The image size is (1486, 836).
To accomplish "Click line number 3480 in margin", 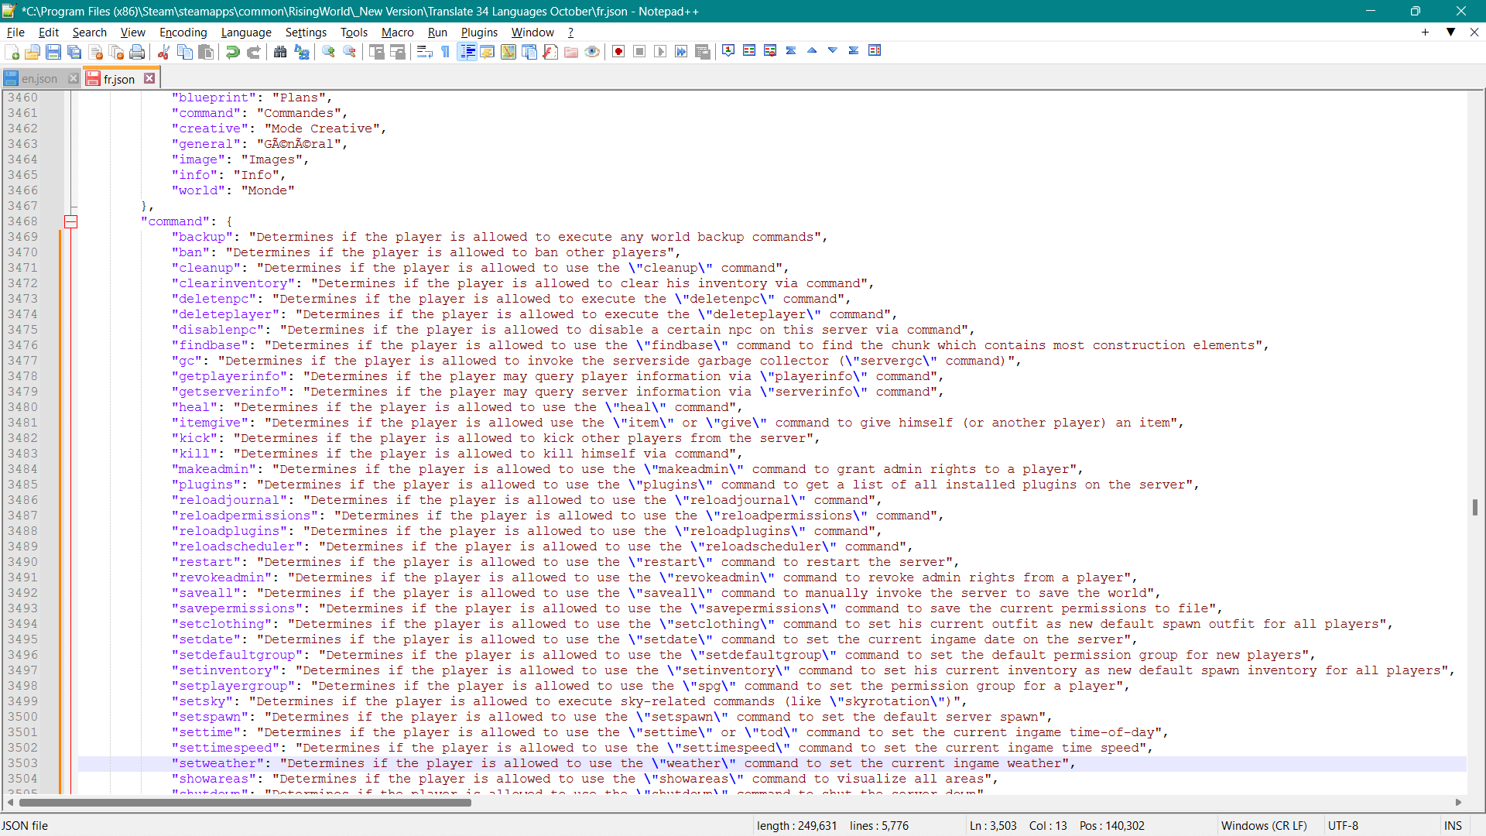I will coord(22,407).
